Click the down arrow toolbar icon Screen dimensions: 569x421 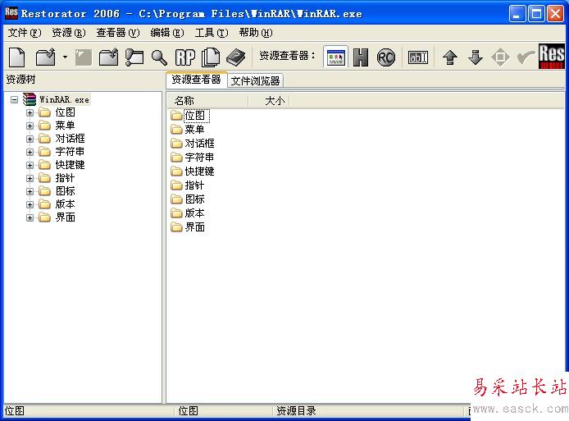(x=476, y=57)
